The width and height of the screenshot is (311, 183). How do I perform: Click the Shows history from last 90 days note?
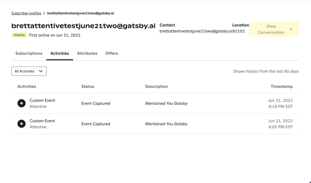click(266, 71)
